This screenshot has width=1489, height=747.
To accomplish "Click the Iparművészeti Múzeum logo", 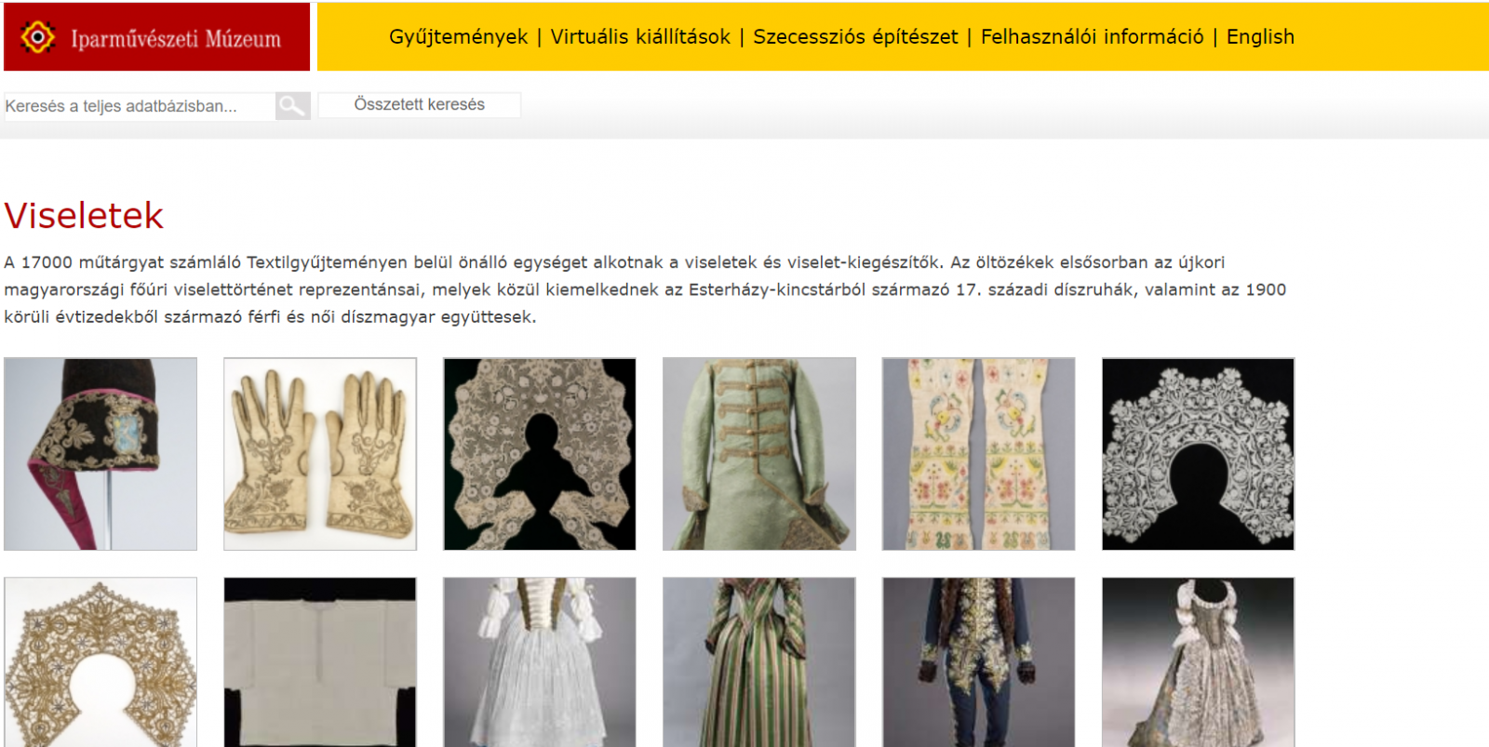I will click(156, 37).
